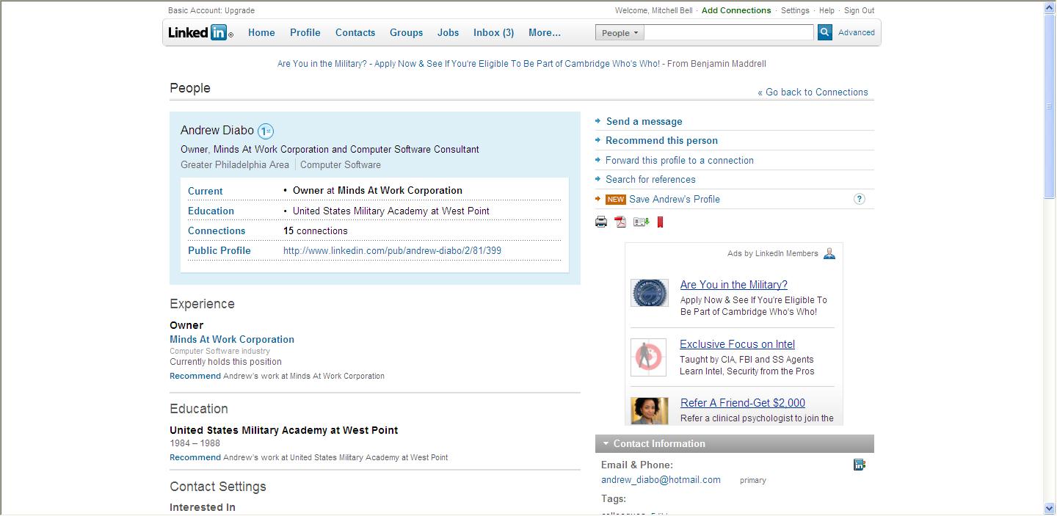Click the search magnifier button
This screenshot has height=516, width=1057.
tap(825, 32)
